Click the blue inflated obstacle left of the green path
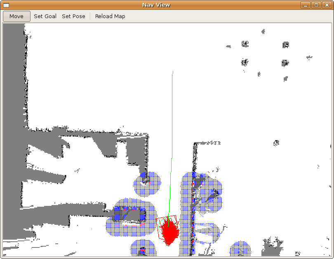Screen dimensions: 334x259 (x=146, y=184)
